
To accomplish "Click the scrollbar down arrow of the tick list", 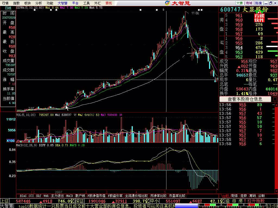I will coord(276,191).
